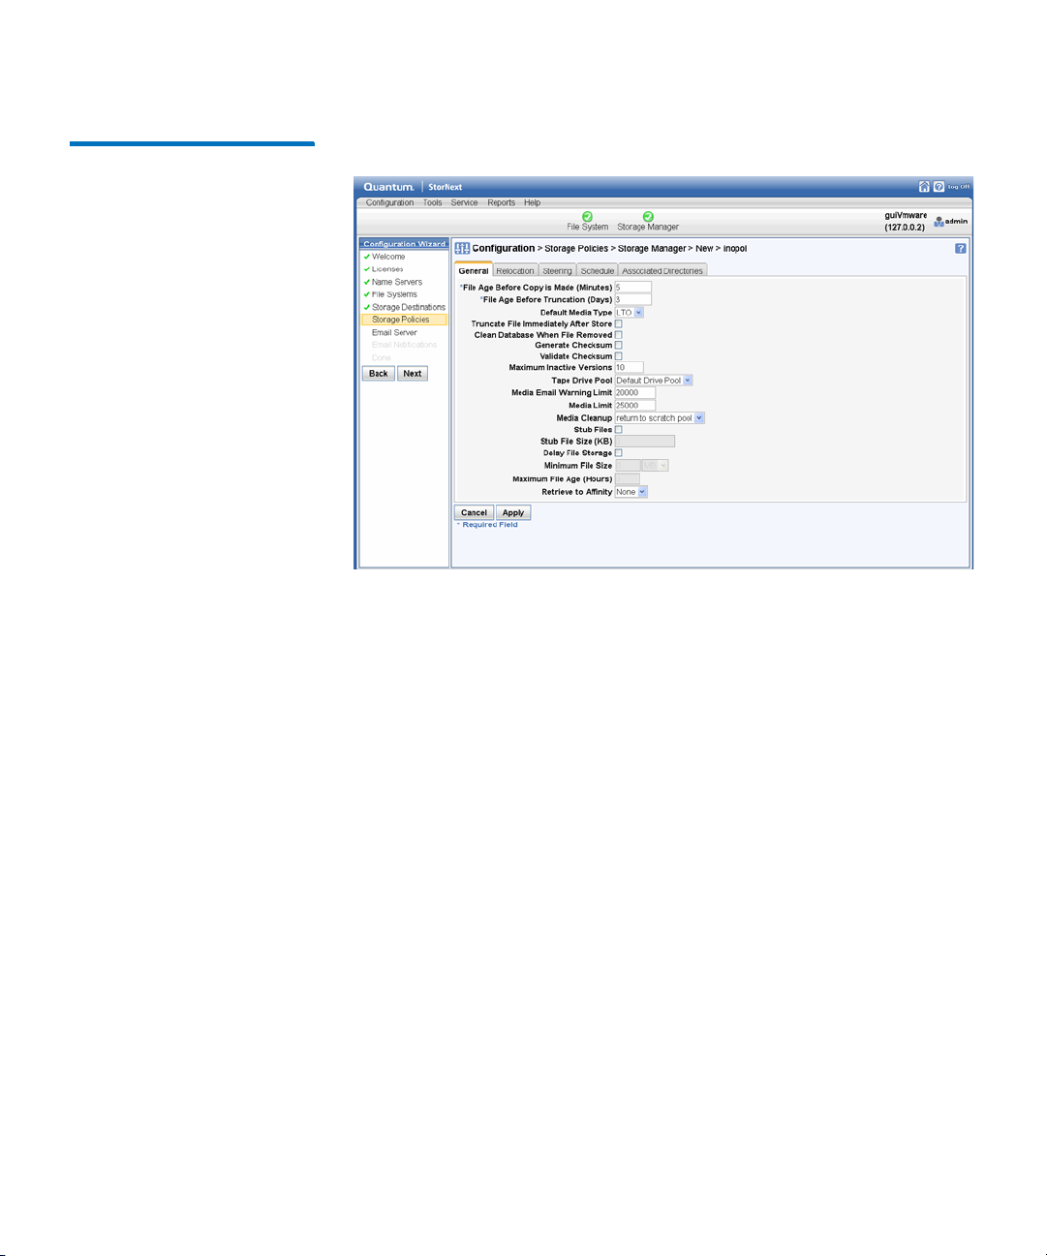Check the File System status icon

[x=587, y=217]
